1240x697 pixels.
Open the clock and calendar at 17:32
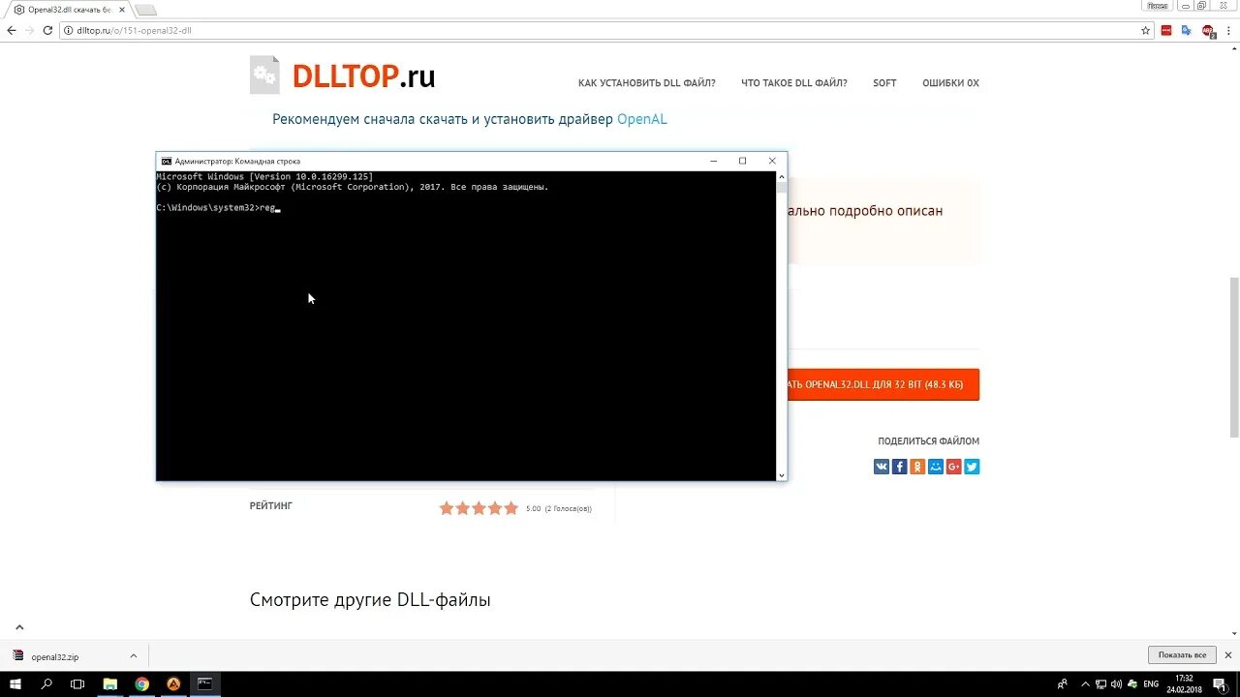coord(1184,683)
